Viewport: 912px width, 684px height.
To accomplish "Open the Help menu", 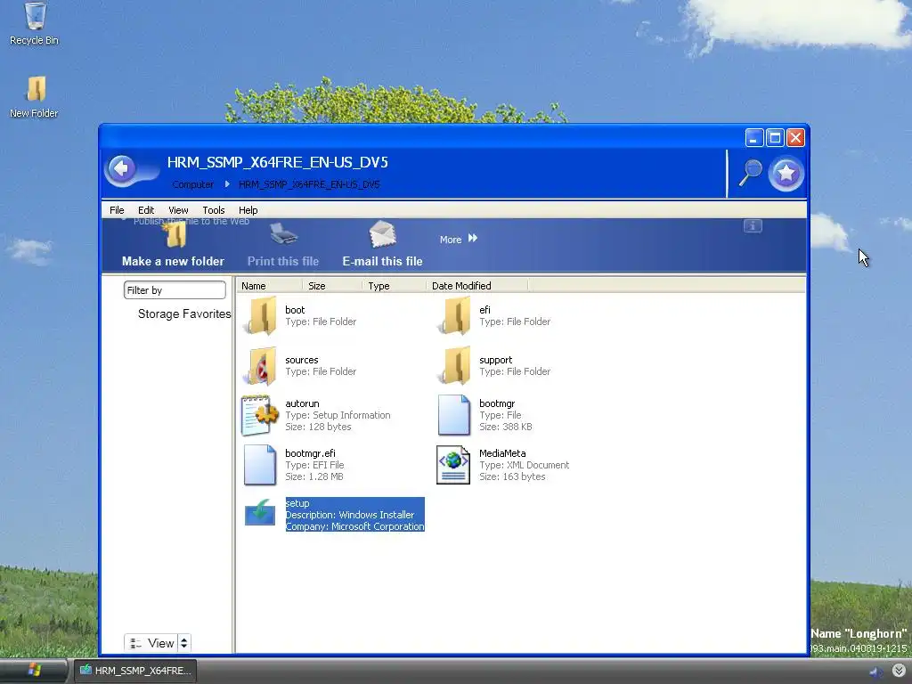I will pyautogui.click(x=248, y=210).
